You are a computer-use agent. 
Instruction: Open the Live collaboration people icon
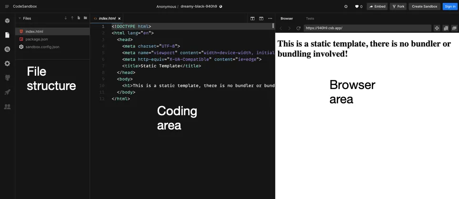(x=7, y=107)
